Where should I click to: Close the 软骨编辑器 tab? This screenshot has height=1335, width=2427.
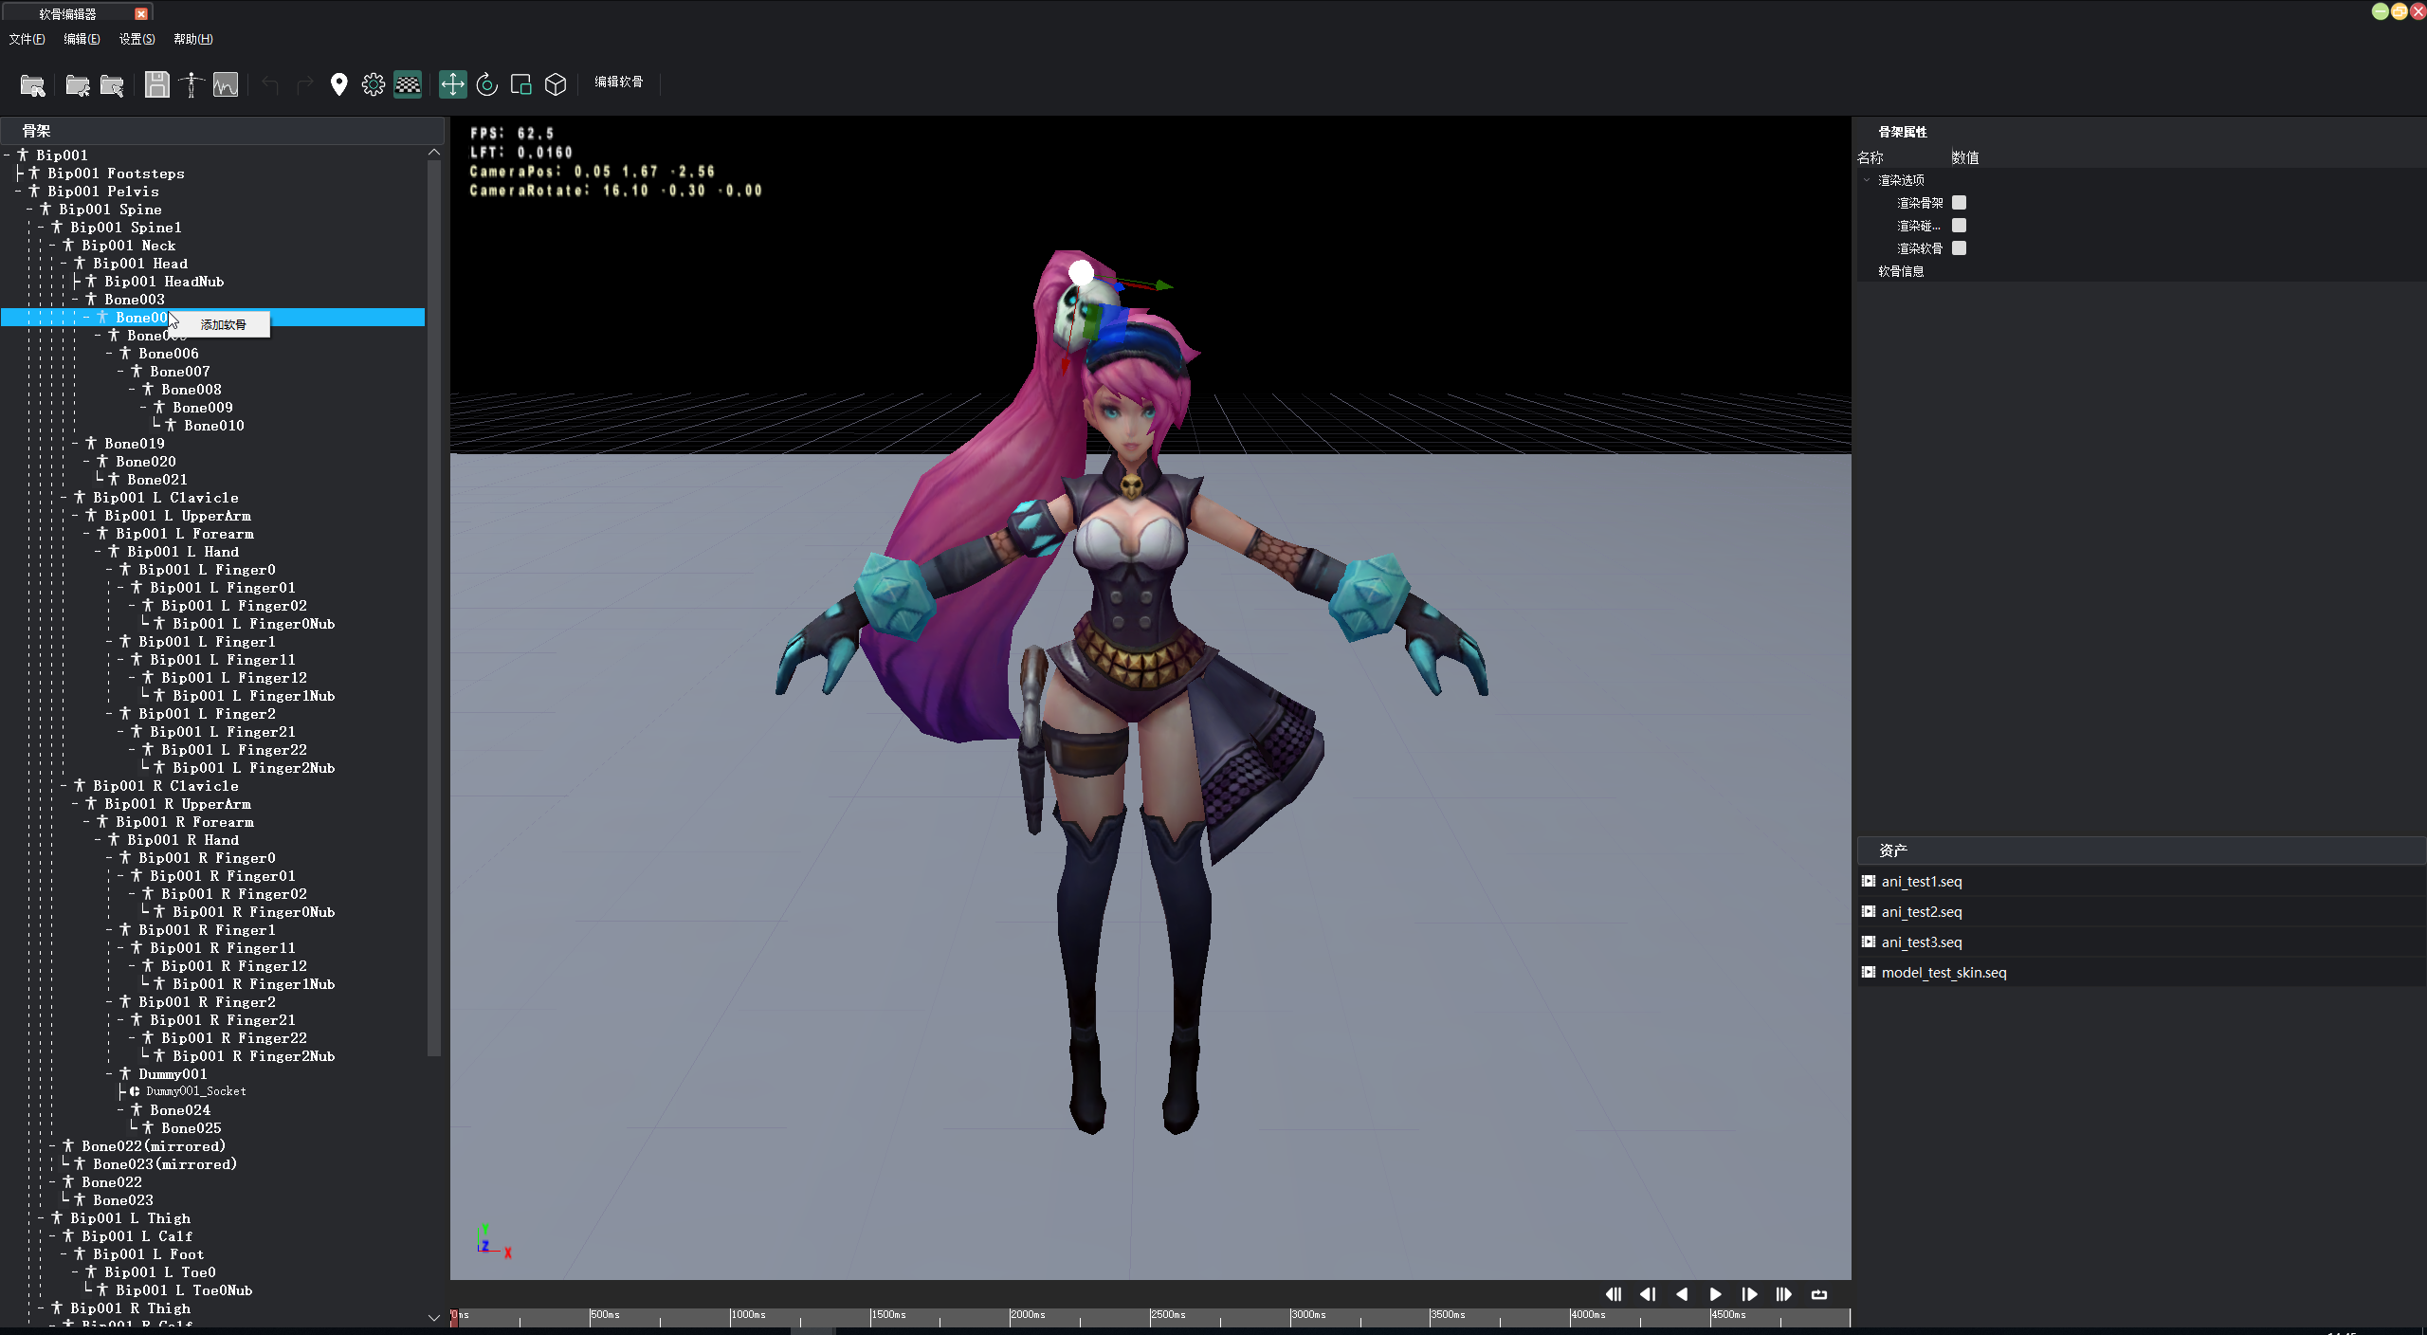[141, 13]
